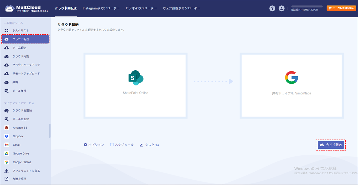The width and height of the screenshot is (358, 185).
Task: Click the Google logo in destination box
Action: [291, 78]
